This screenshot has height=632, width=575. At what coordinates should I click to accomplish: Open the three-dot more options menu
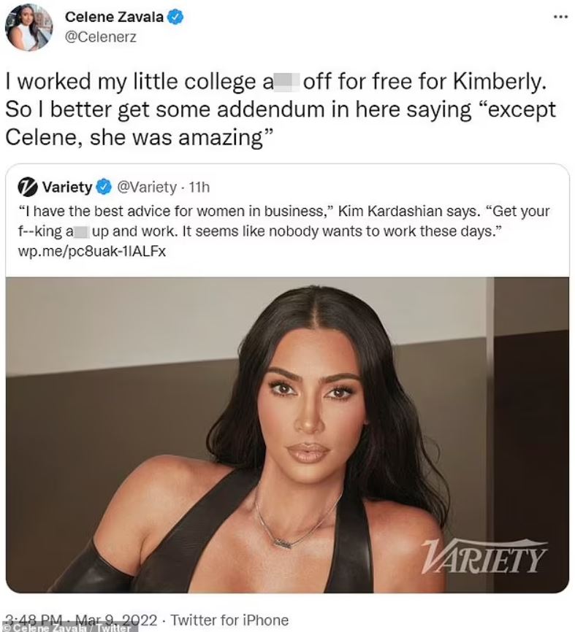tap(561, 17)
